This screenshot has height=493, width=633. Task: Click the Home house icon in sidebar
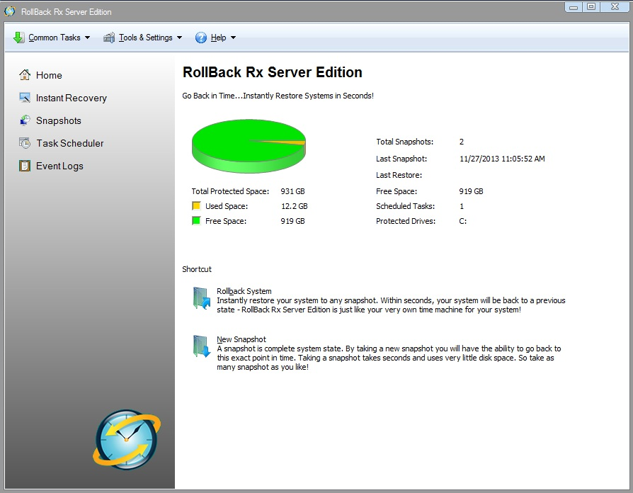pos(25,74)
